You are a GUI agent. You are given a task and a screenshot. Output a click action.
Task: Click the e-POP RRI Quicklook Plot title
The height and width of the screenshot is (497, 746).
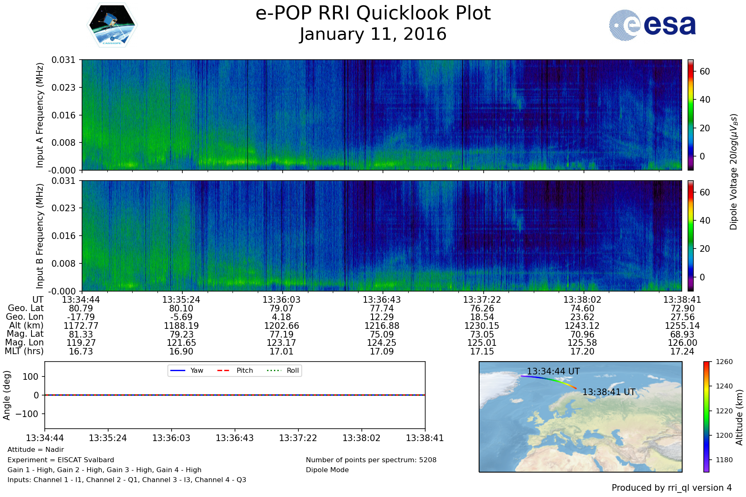[373, 13]
